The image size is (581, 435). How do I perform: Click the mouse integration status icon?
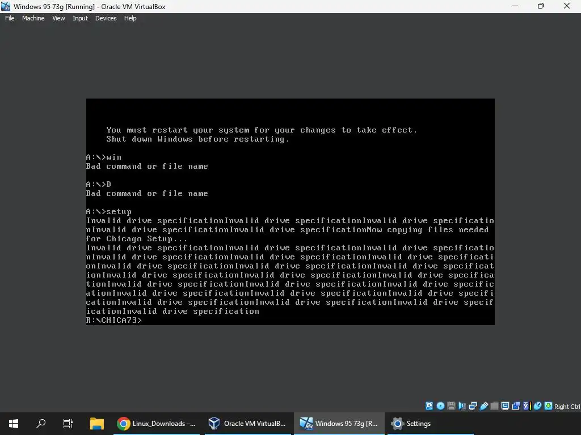(x=538, y=406)
